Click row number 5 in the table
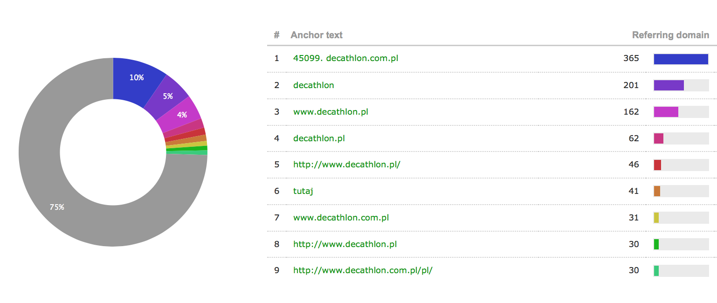Image resolution: width=717 pixels, height=303 pixels. pos(276,165)
